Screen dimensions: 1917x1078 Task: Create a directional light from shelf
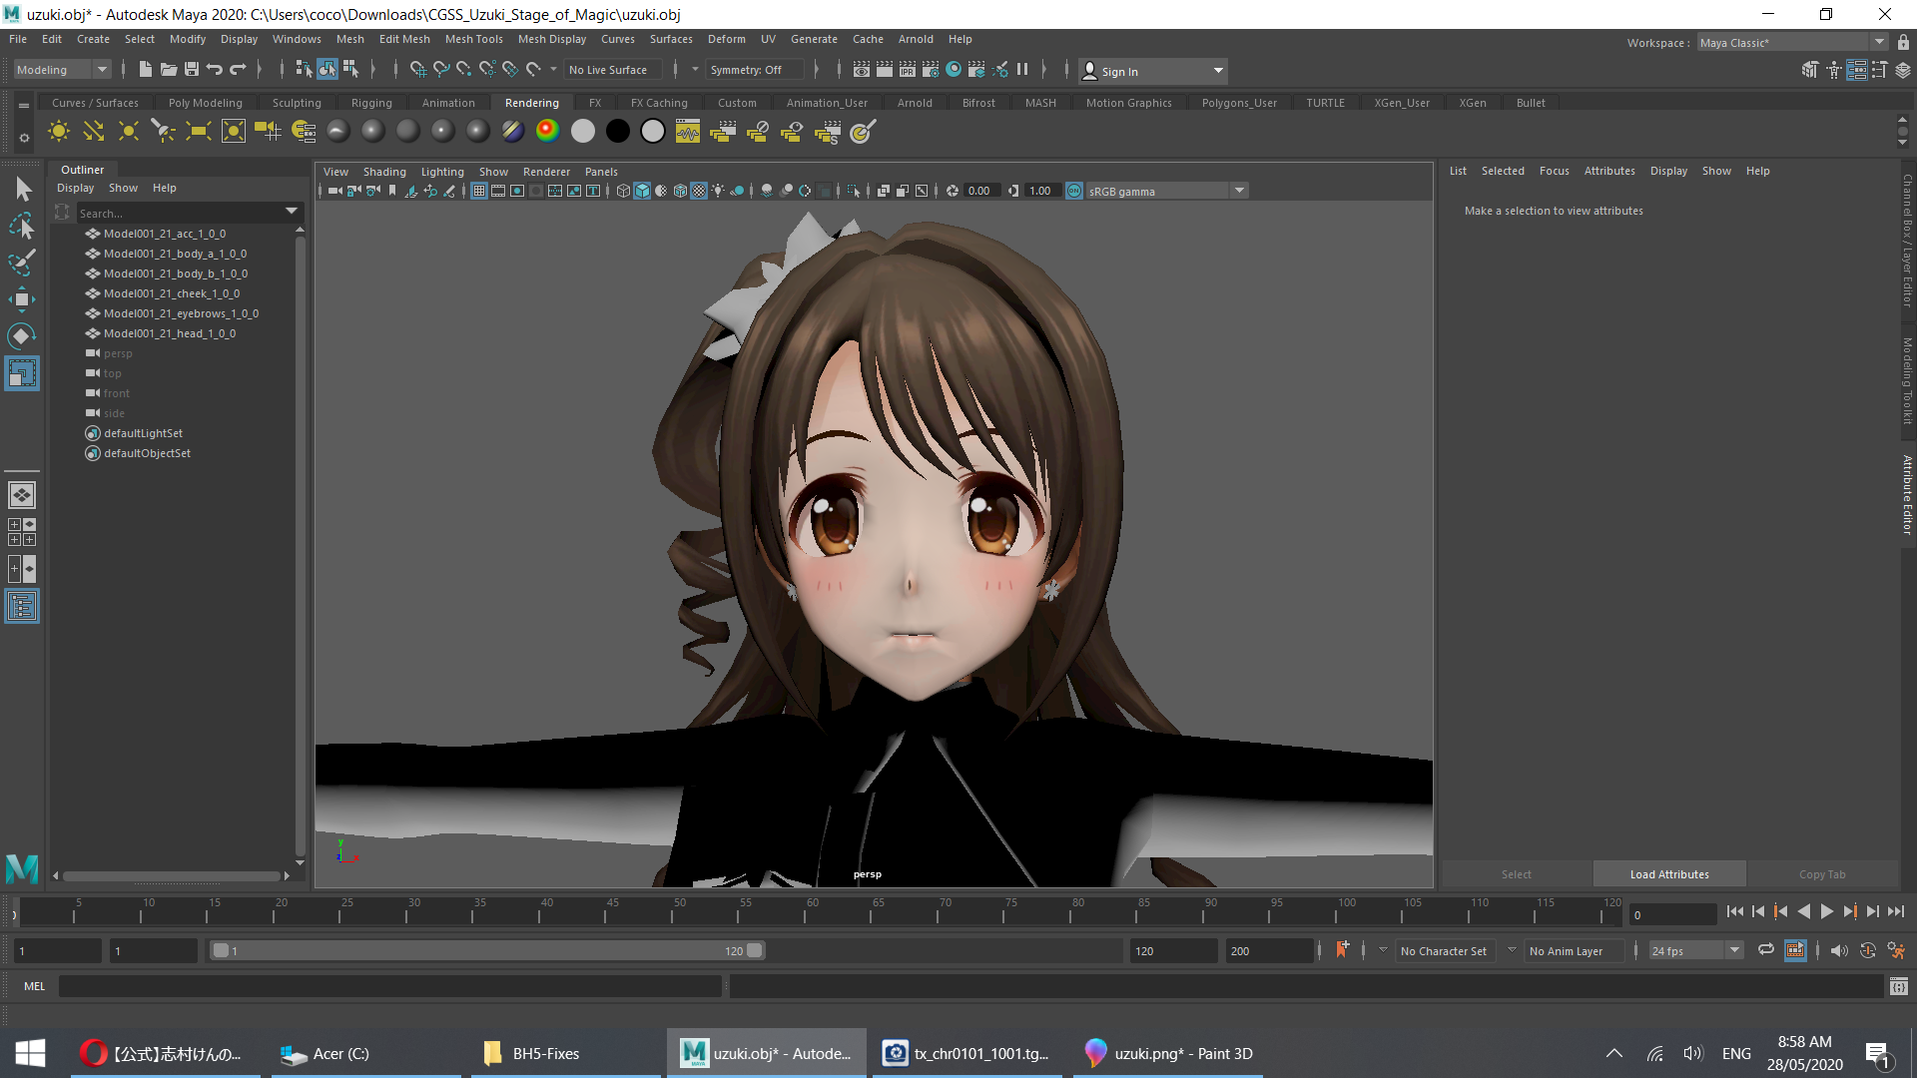[x=94, y=131]
